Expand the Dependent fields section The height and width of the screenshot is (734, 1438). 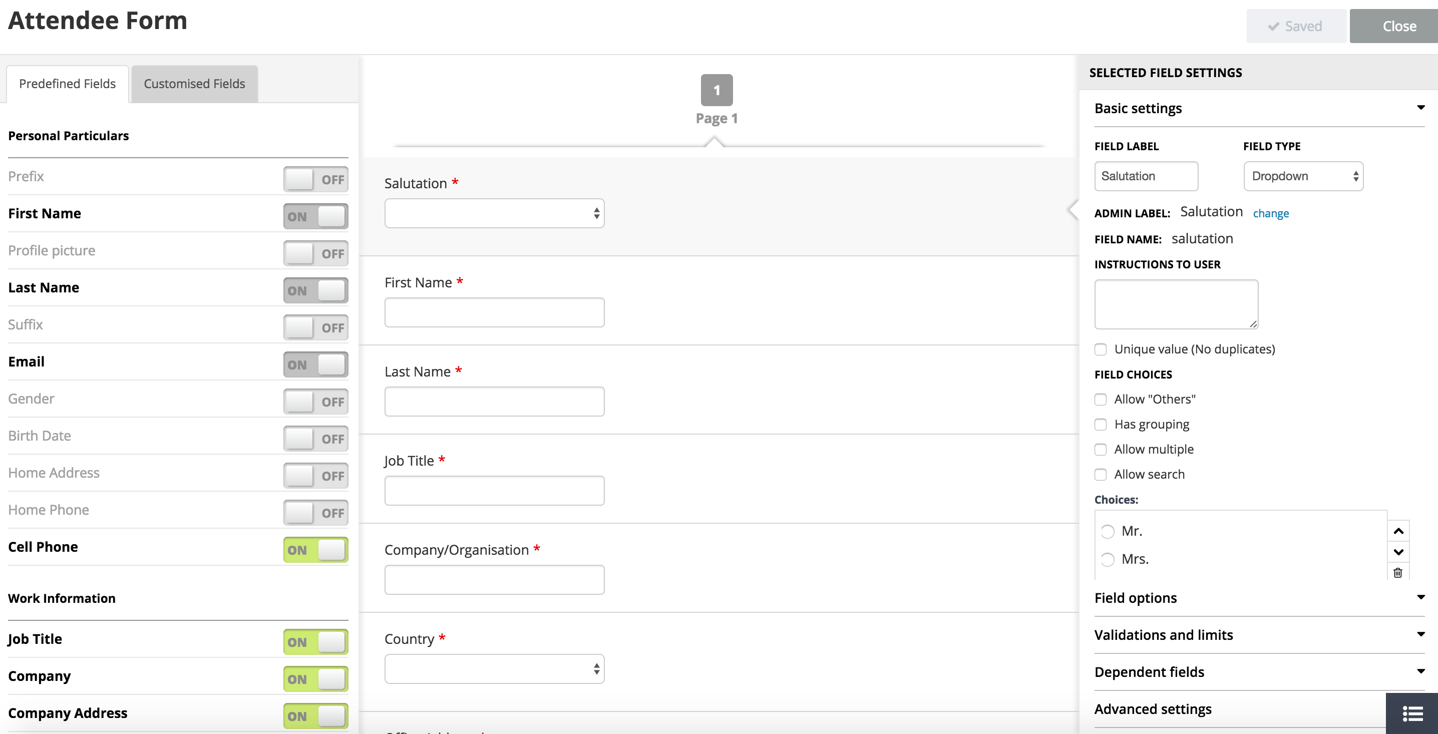click(x=1420, y=671)
